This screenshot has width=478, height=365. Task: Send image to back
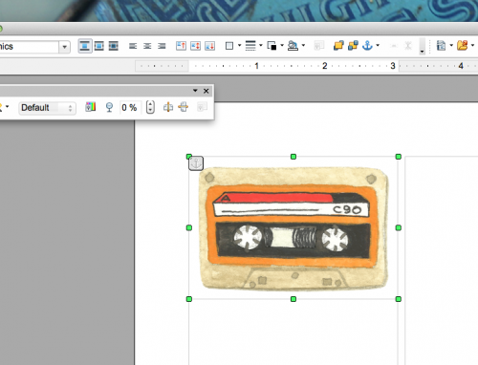353,46
